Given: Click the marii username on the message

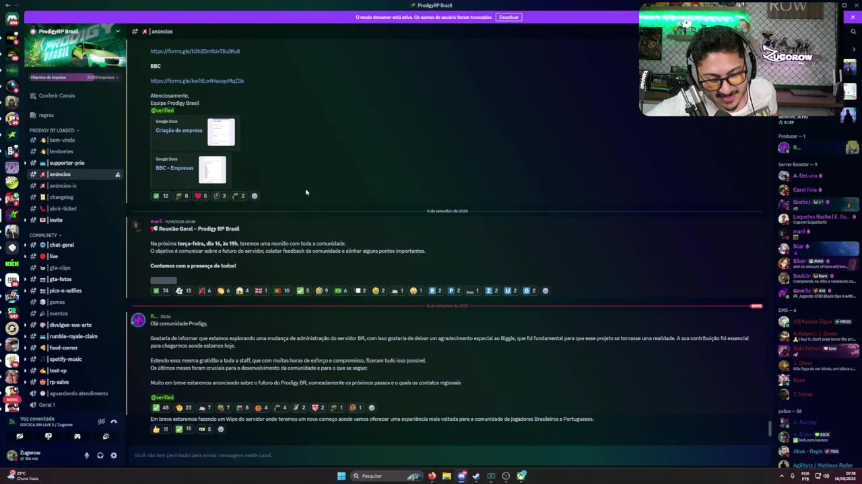Looking at the screenshot, I should click(156, 221).
